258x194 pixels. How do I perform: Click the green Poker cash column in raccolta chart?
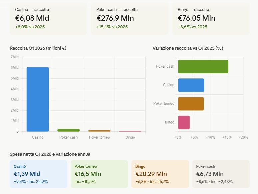pyautogui.click(x=69, y=130)
